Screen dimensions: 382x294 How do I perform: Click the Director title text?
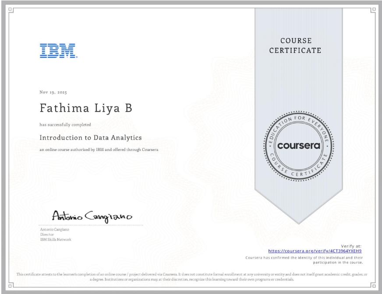47,234
